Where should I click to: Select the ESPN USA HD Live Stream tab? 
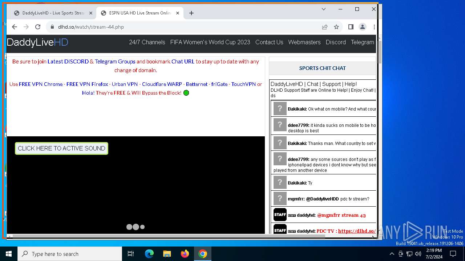coord(139,13)
